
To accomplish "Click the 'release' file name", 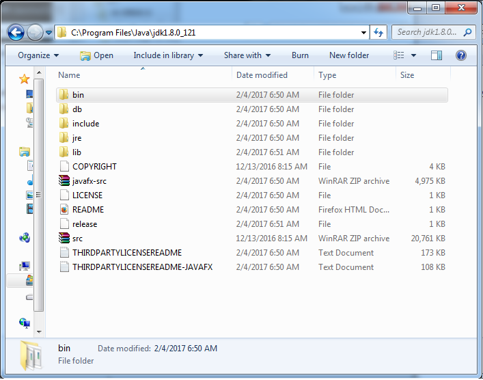I will (x=85, y=224).
